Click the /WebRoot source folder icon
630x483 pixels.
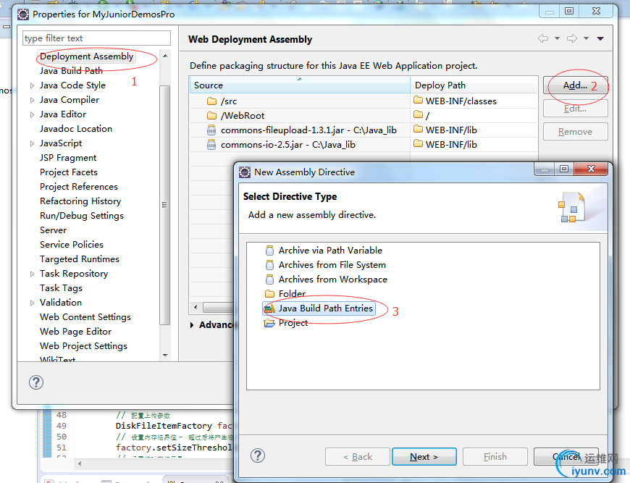click(211, 116)
